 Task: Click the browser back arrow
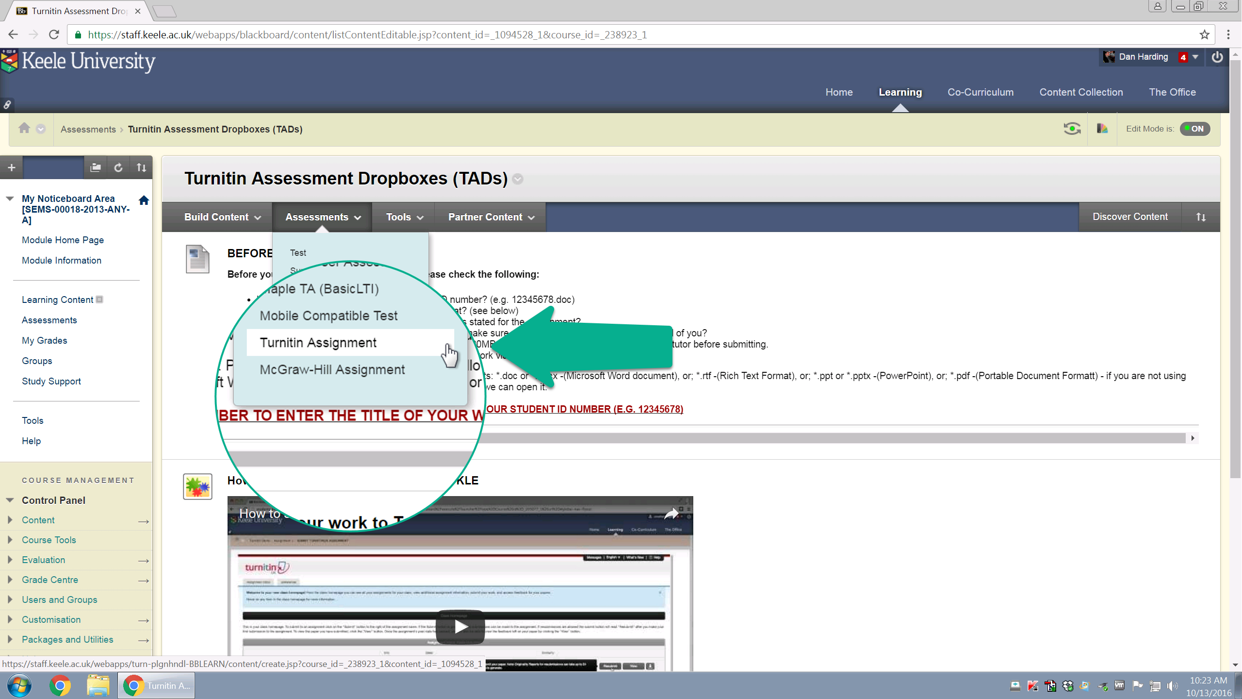13,34
